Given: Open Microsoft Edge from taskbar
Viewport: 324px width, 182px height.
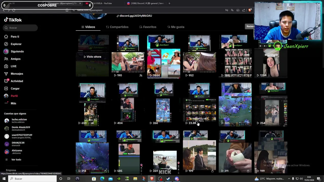Looking at the screenshot, I should coord(102,179).
